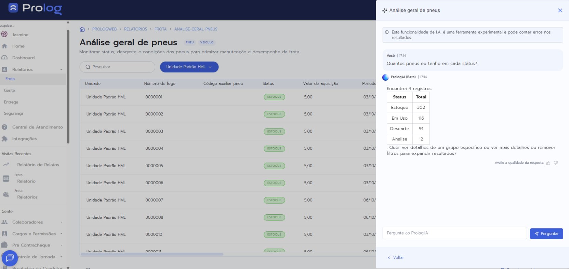Click the Voltar link
This screenshot has height=269, width=569.
point(398,257)
